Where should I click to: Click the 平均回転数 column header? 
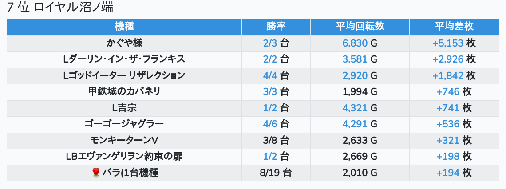360,27
